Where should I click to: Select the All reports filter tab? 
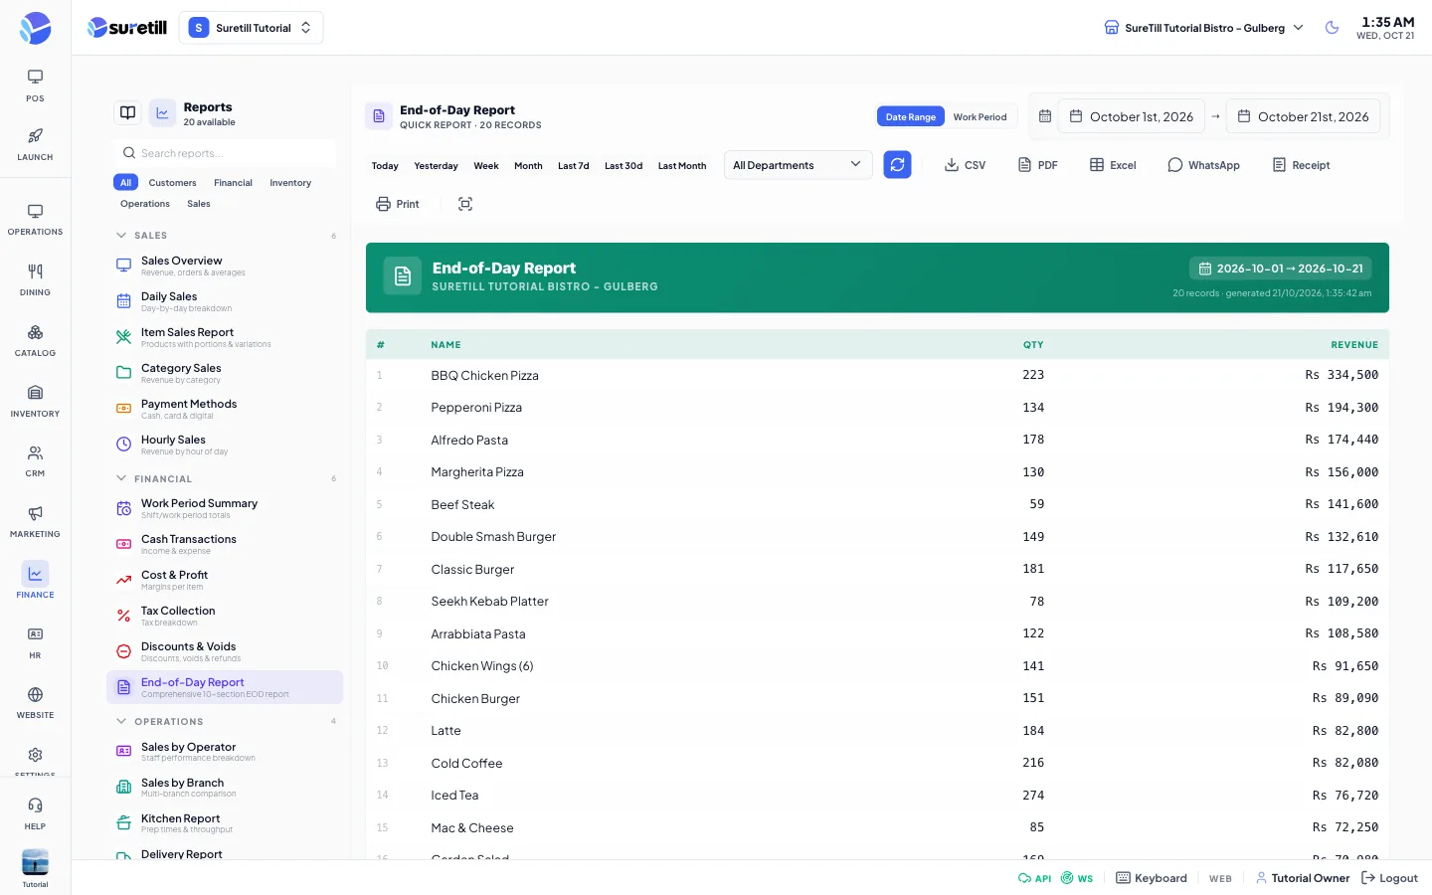coord(125,183)
